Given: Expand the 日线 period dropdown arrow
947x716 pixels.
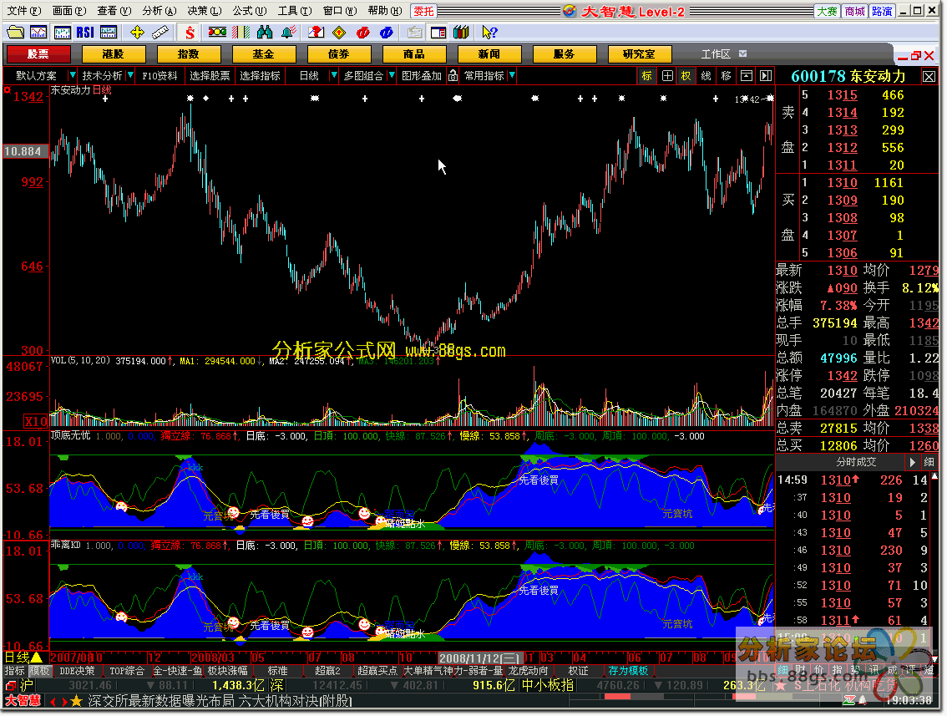Looking at the screenshot, I should (x=333, y=75).
